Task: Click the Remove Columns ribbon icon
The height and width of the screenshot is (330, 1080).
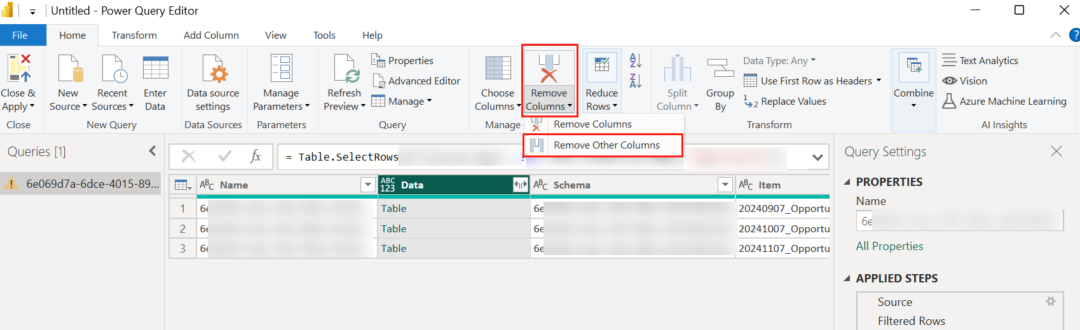Action: 549,68
